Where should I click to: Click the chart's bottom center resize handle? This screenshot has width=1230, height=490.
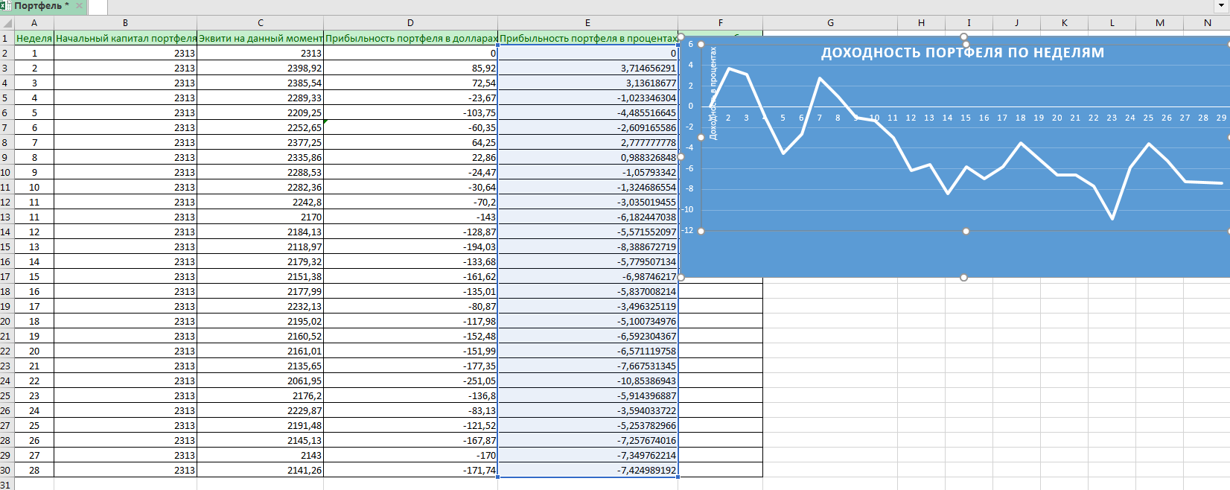(963, 278)
